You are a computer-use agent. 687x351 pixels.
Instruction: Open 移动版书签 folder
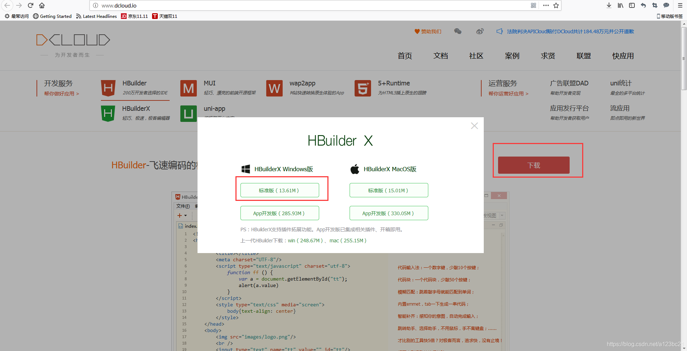point(669,16)
